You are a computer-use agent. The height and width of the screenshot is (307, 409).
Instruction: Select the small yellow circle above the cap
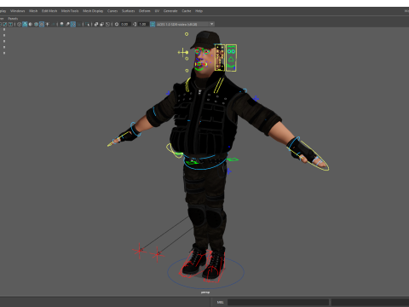(187, 34)
